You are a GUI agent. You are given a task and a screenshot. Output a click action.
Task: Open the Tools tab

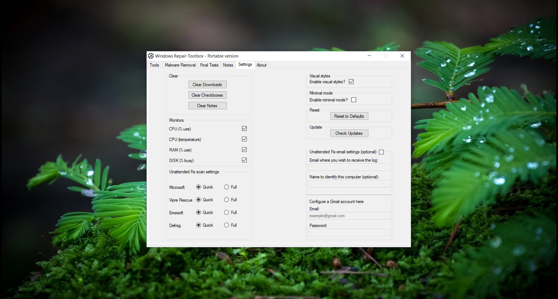(x=154, y=65)
